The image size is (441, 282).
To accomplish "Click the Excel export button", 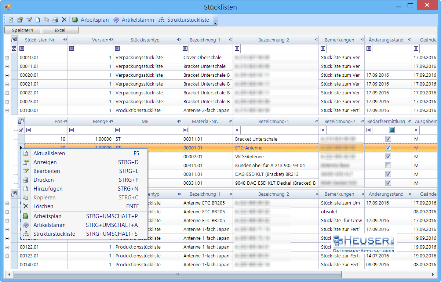I will pos(60,30).
